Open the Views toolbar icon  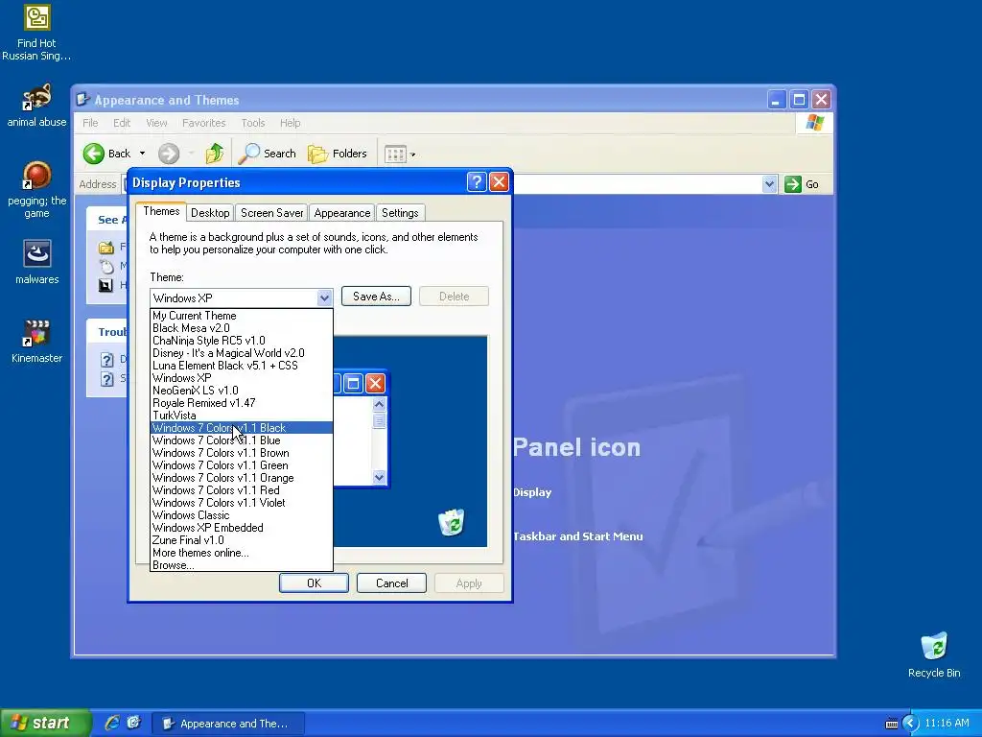click(395, 154)
